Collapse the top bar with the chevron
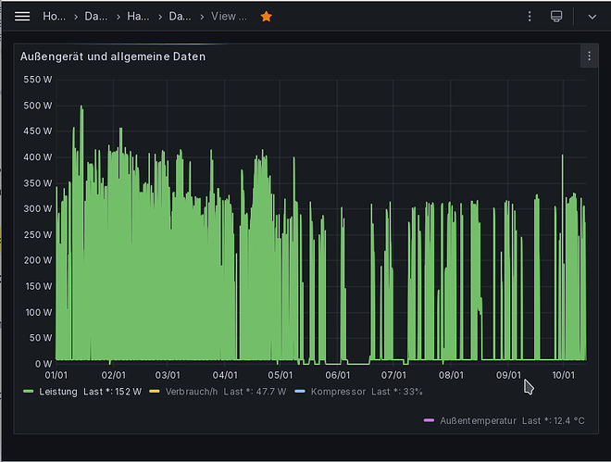 click(592, 17)
